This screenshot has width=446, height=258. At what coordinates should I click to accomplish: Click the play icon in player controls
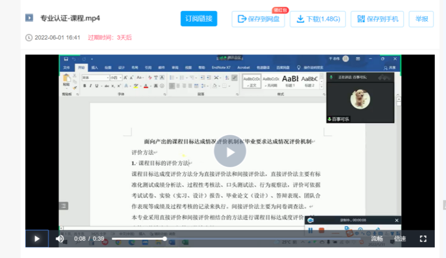37,239
